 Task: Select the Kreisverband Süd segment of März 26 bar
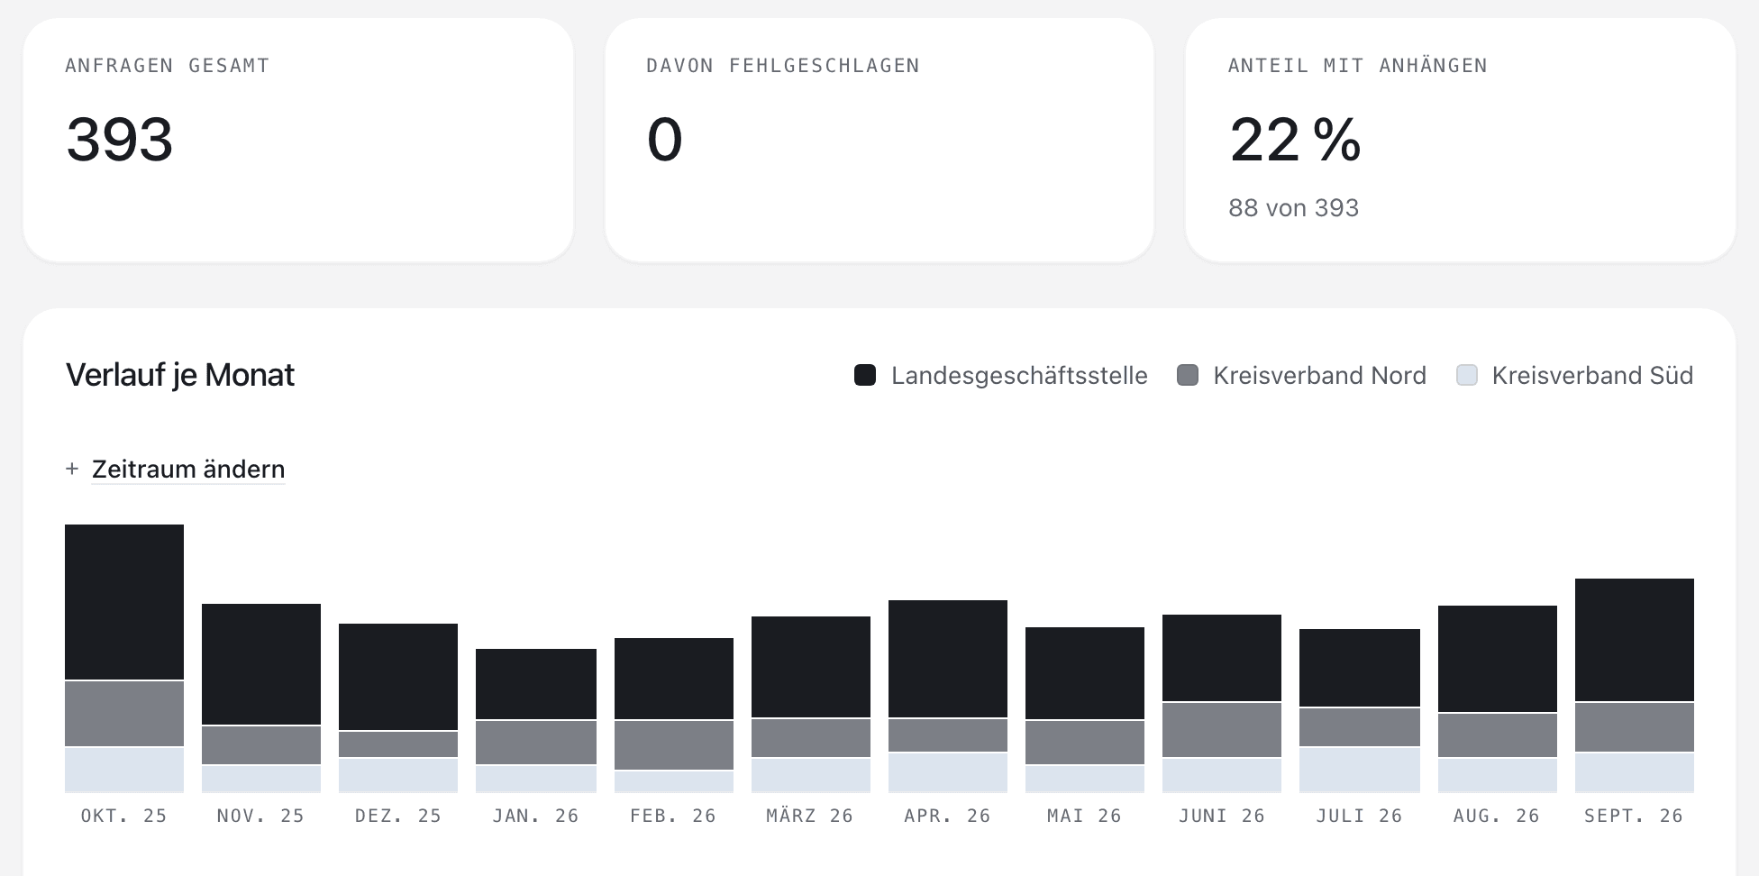[x=811, y=775]
